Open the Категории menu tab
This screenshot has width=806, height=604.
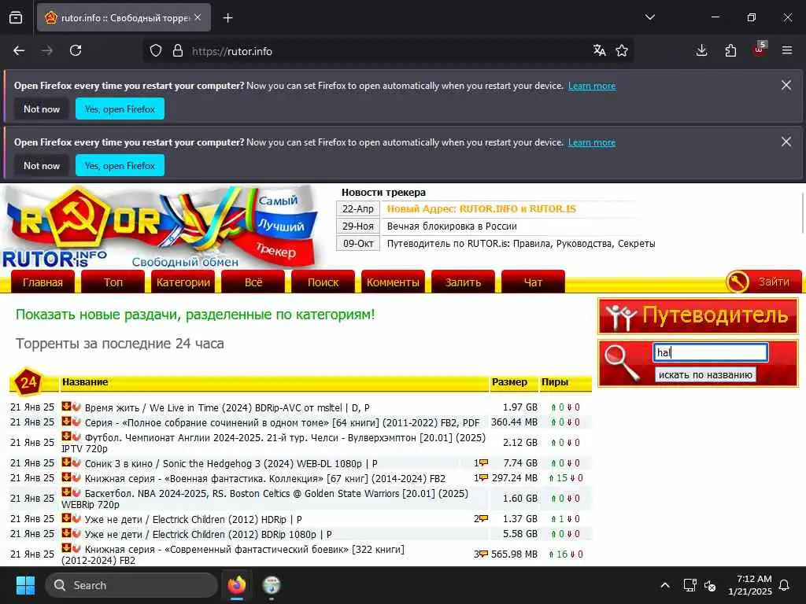tap(183, 282)
